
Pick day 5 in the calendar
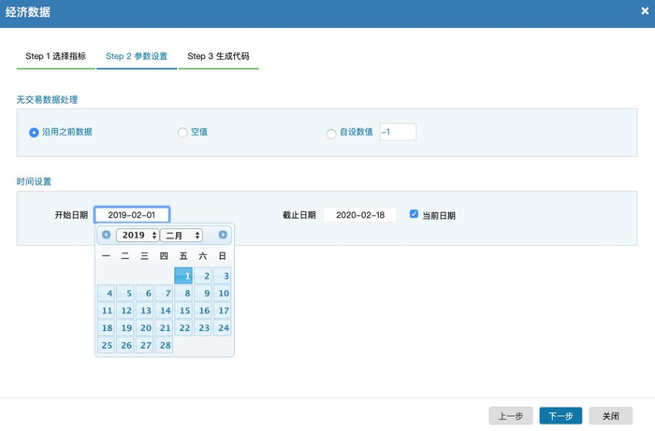[125, 293]
